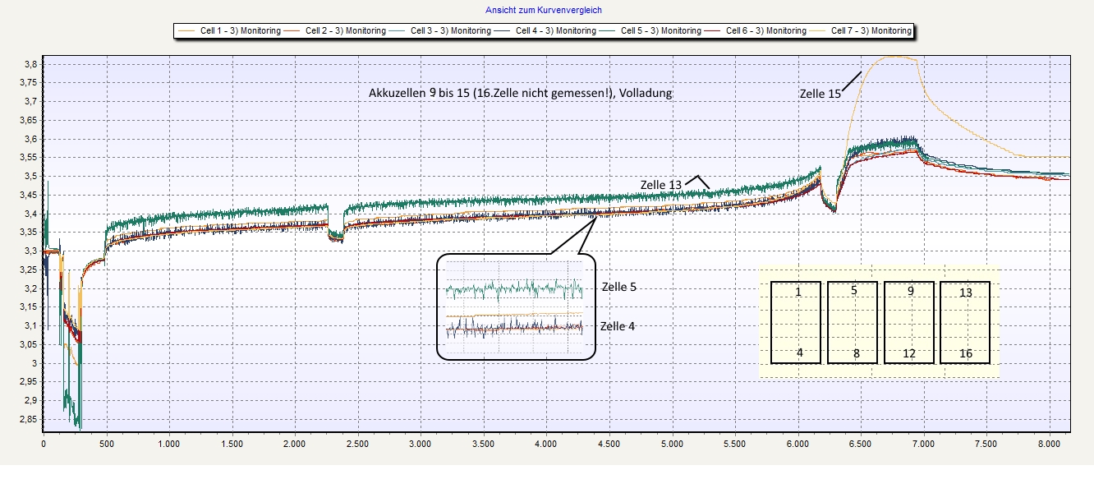Click the battery block containing cells 1 and 4

(x=798, y=322)
